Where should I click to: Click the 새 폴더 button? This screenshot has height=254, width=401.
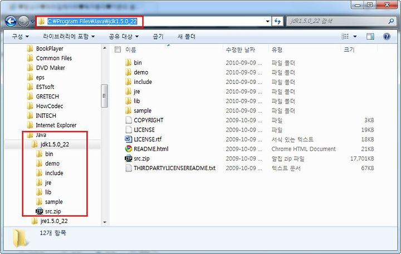(x=187, y=37)
